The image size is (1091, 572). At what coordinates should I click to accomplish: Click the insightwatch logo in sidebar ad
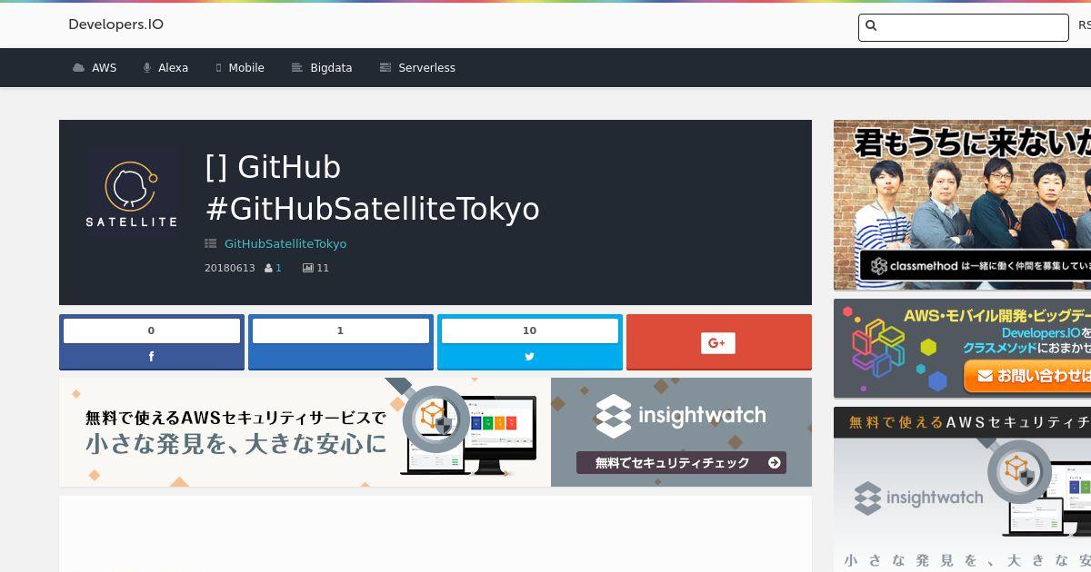pyautogui.click(x=919, y=498)
